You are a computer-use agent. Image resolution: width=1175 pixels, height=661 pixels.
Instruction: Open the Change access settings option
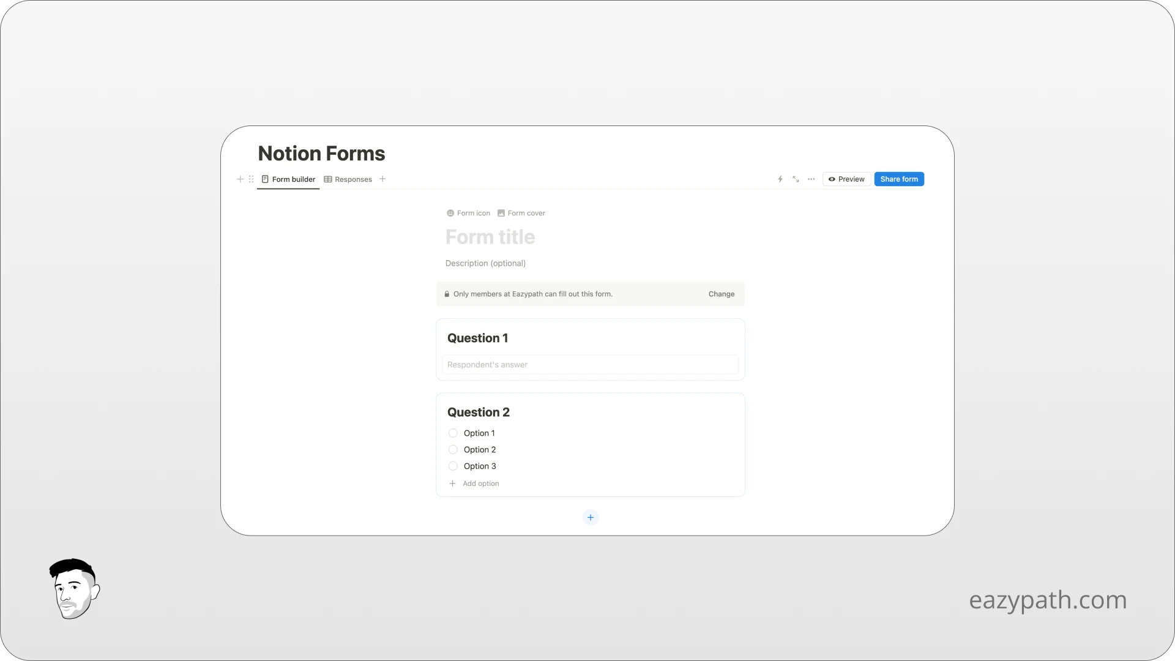coord(721,294)
